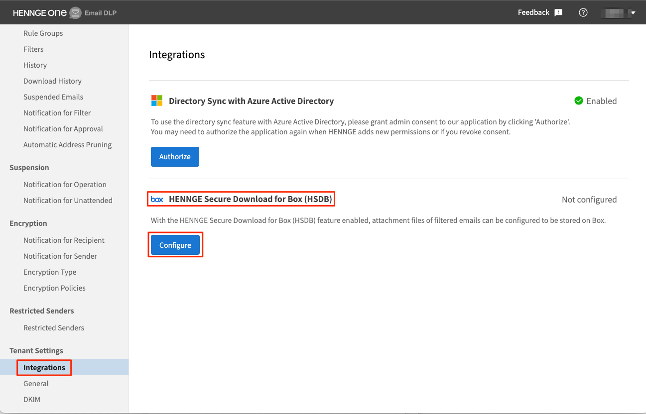646x414 pixels.
Task: Click the Authorize button
Action: (175, 157)
